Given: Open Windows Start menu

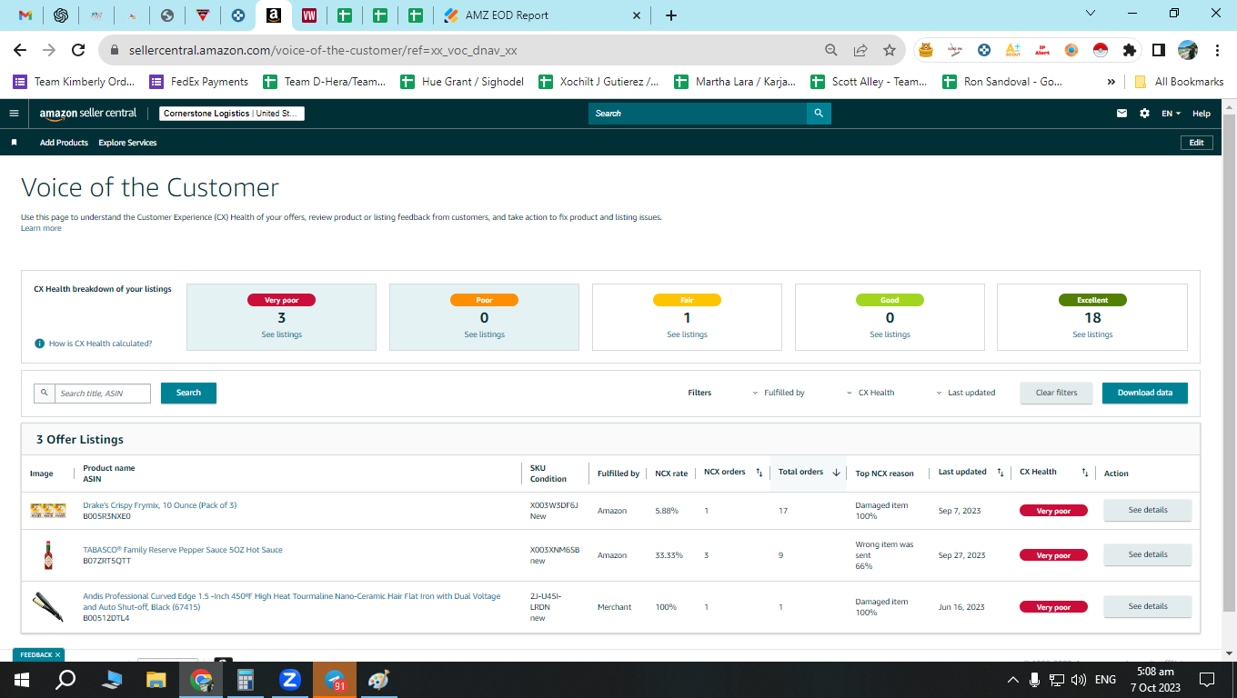Looking at the screenshot, I should tap(22, 680).
